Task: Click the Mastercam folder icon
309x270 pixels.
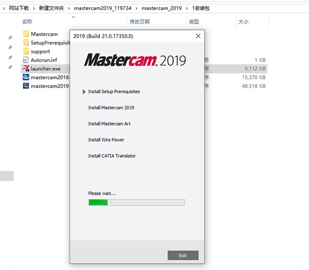Action: tap(26, 34)
